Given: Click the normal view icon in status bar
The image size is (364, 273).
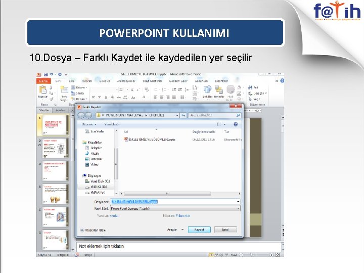Looking at the screenshot, I should click(211, 255).
